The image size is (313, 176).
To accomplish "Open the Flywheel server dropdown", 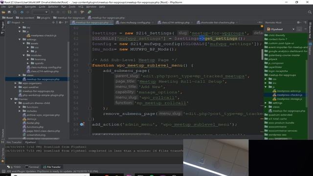I will tap(293, 29).
